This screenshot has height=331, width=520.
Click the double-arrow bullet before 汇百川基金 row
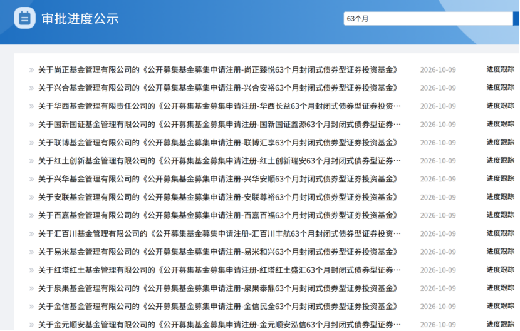click(31, 234)
